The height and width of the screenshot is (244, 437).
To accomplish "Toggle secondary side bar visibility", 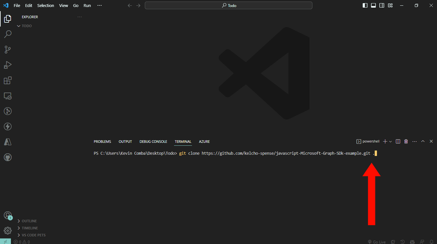I will pyautogui.click(x=382, y=5).
